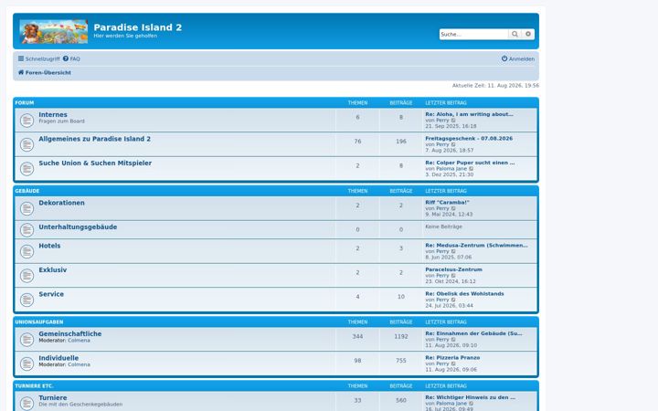Open last post 'Re: Aloha, I am writing about...'

pyautogui.click(x=469, y=114)
